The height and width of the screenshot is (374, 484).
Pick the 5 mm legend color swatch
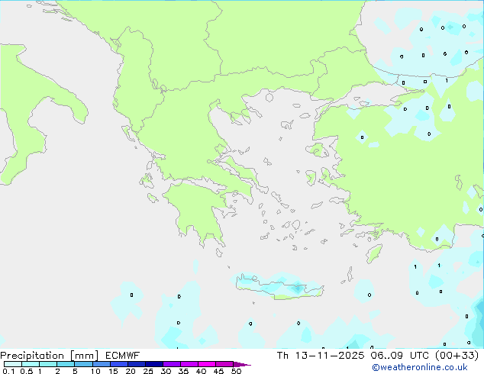pyautogui.click(x=83, y=364)
